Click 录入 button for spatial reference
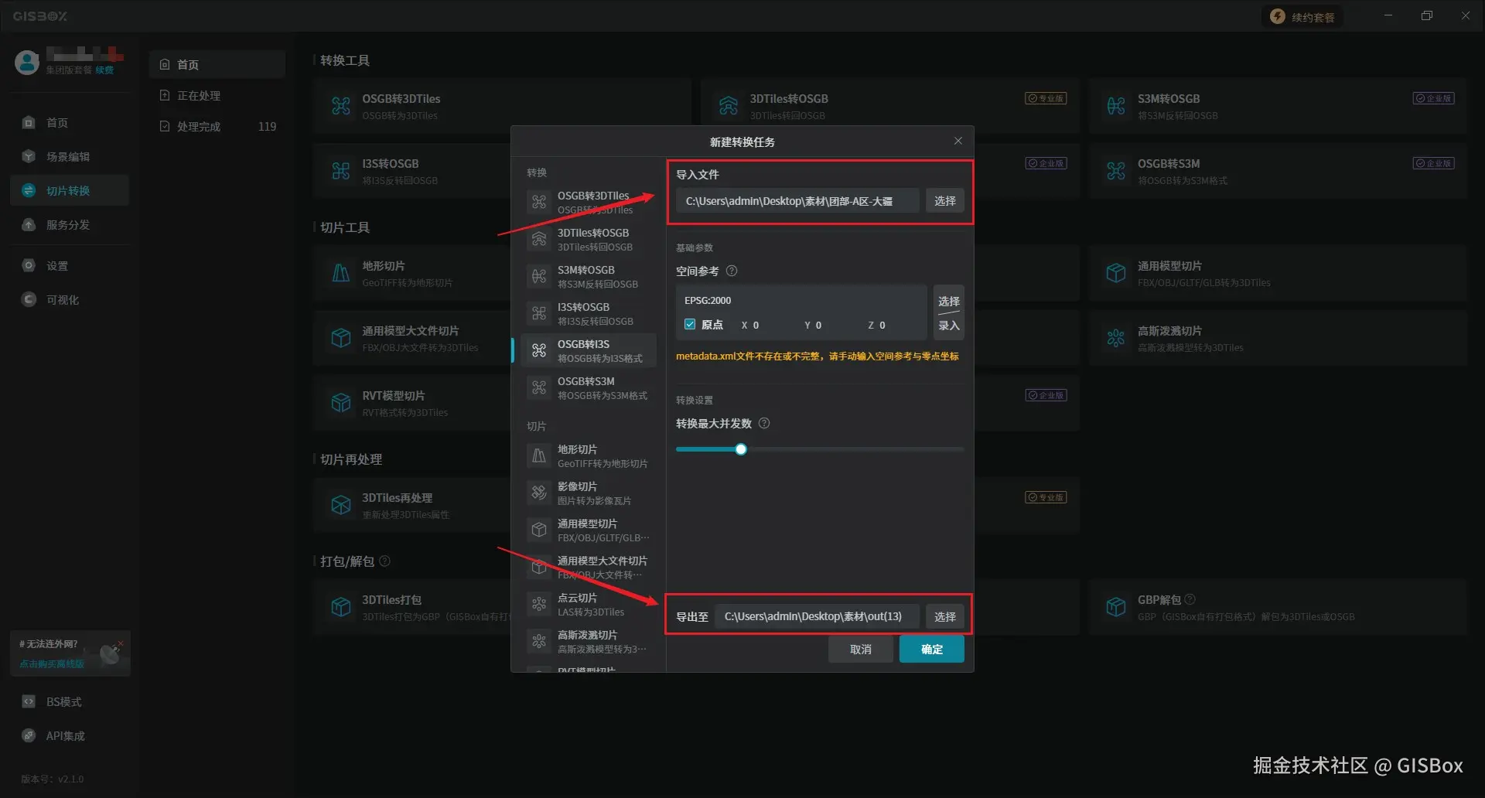This screenshot has height=798, width=1485. [949, 326]
